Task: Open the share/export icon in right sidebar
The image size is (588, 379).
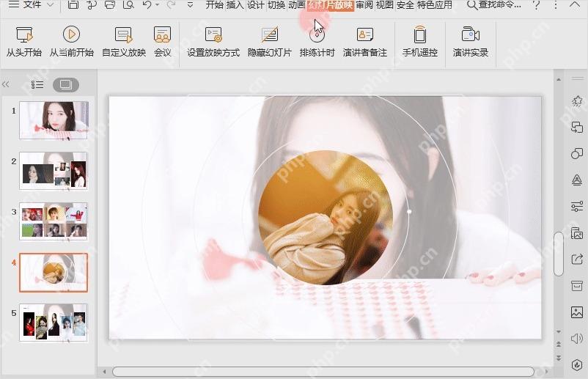Action: 577,259
